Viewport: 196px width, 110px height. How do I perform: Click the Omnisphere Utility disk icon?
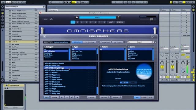coord(51,19)
